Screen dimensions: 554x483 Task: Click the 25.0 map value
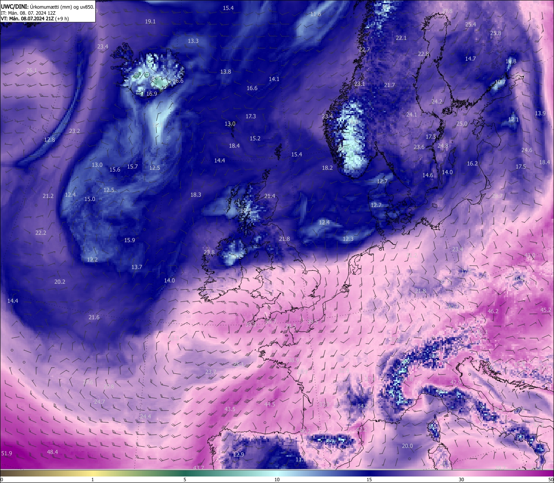(462, 123)
